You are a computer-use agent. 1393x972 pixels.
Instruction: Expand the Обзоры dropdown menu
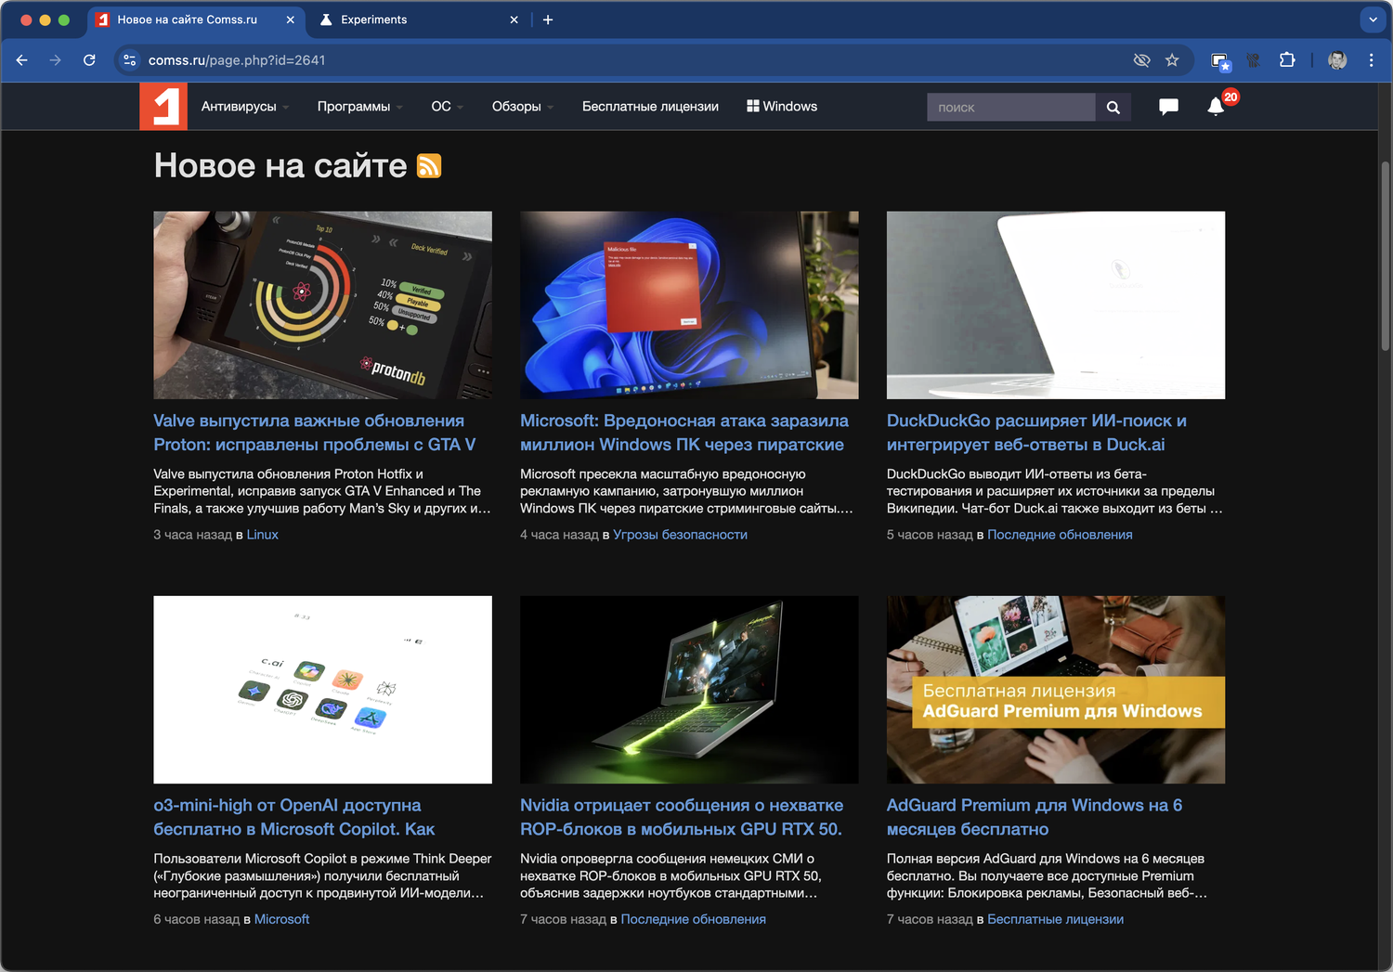[x=523, y=107]
